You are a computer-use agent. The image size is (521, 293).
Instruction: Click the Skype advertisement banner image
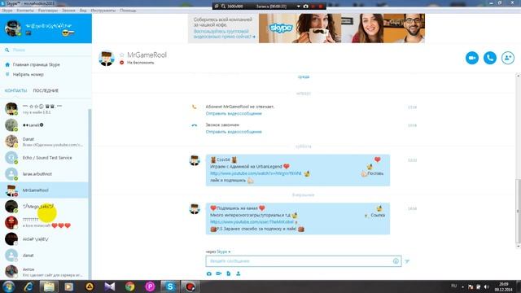tap(342, 28)
